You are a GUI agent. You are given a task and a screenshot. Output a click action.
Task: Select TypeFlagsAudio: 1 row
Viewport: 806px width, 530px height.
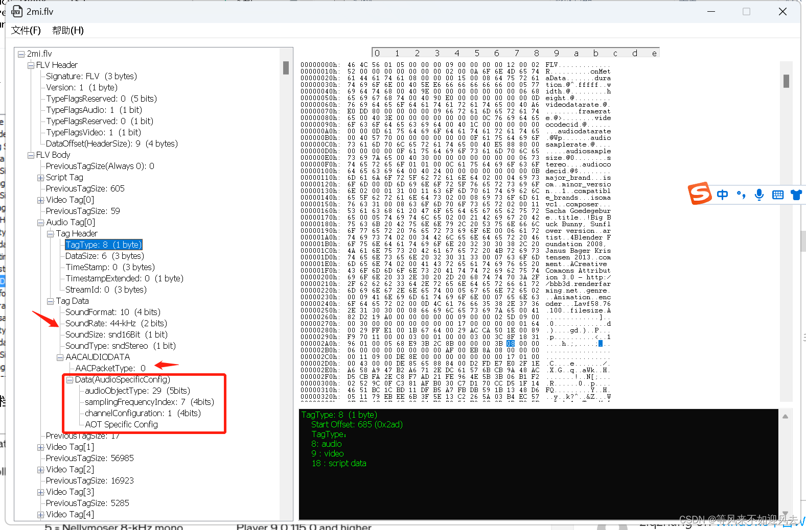(94, 110)
